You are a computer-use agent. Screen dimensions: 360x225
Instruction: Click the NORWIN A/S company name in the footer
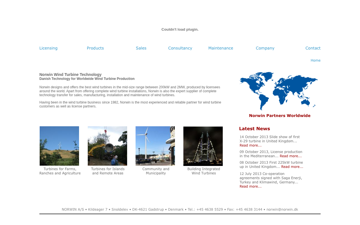73,210
